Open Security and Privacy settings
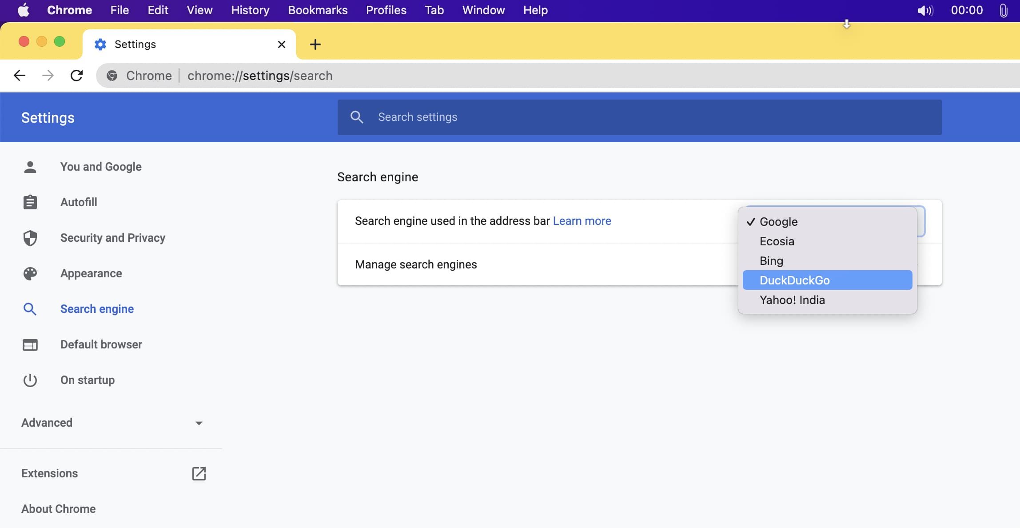This screenshot has width=1020, height=528. [113, 238]
